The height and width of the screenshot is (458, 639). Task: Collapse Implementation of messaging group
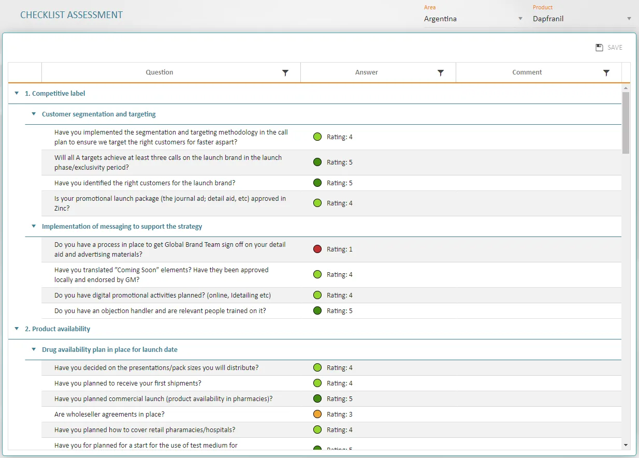pyautogui.click(x=34, y=227)
